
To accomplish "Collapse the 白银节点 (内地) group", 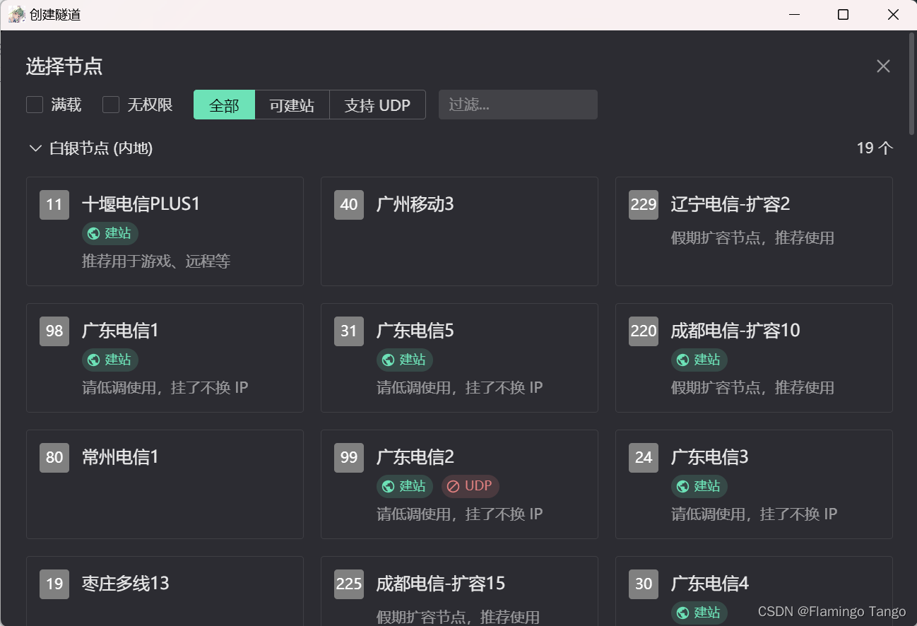I will point(35,148).
